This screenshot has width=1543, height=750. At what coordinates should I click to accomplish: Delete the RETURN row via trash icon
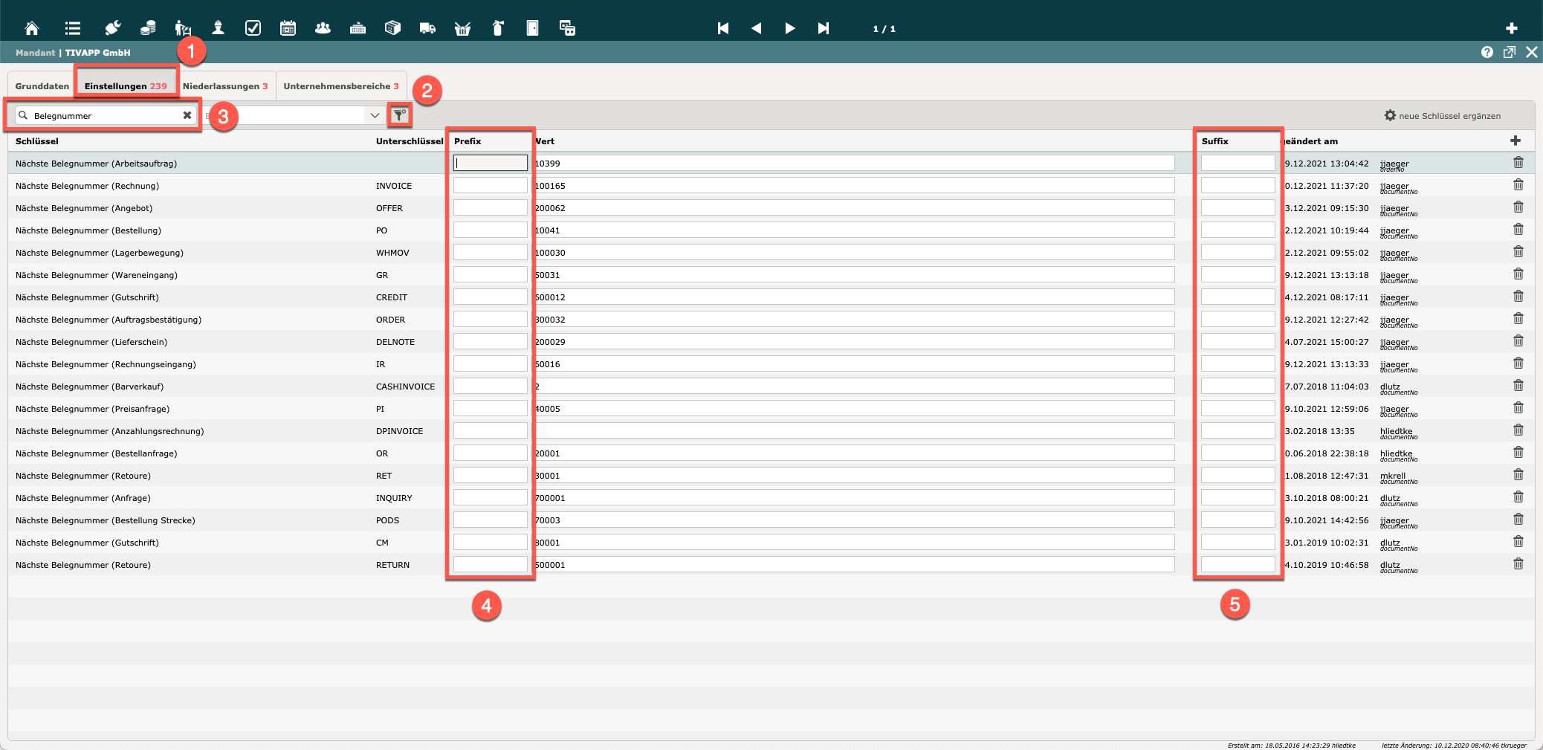click(1518, 563)
